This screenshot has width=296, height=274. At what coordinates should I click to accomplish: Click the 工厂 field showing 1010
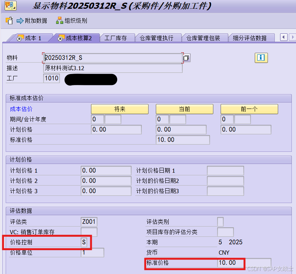(52, 78)
